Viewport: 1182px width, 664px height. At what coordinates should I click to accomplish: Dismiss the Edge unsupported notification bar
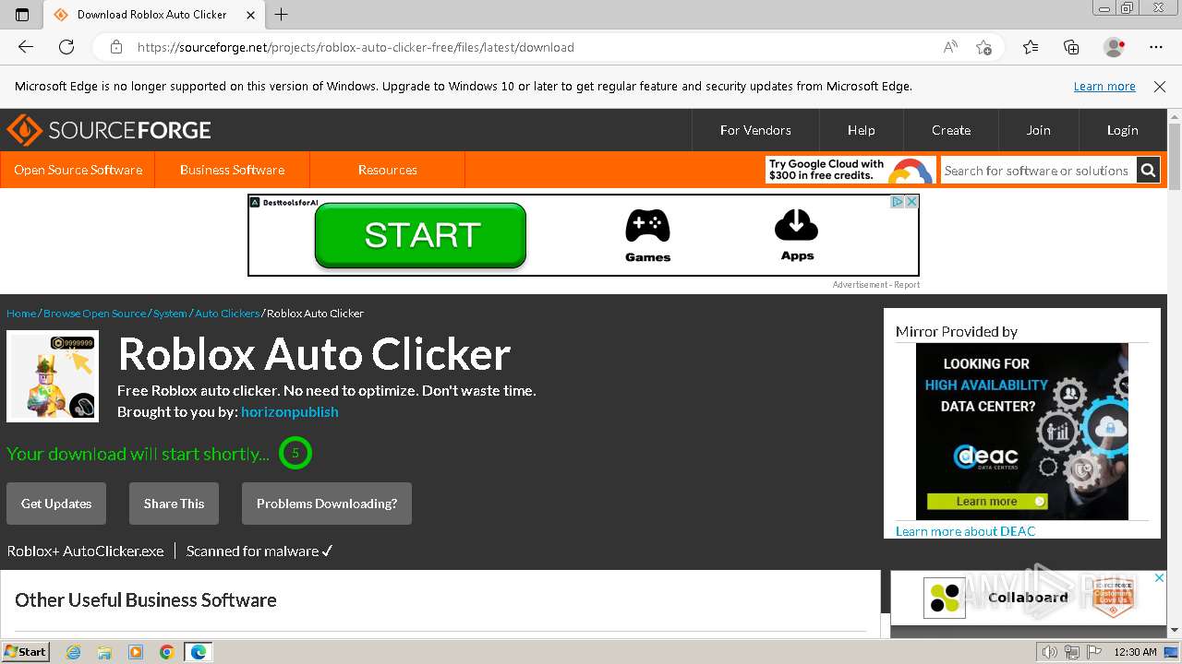(1160, 87)
